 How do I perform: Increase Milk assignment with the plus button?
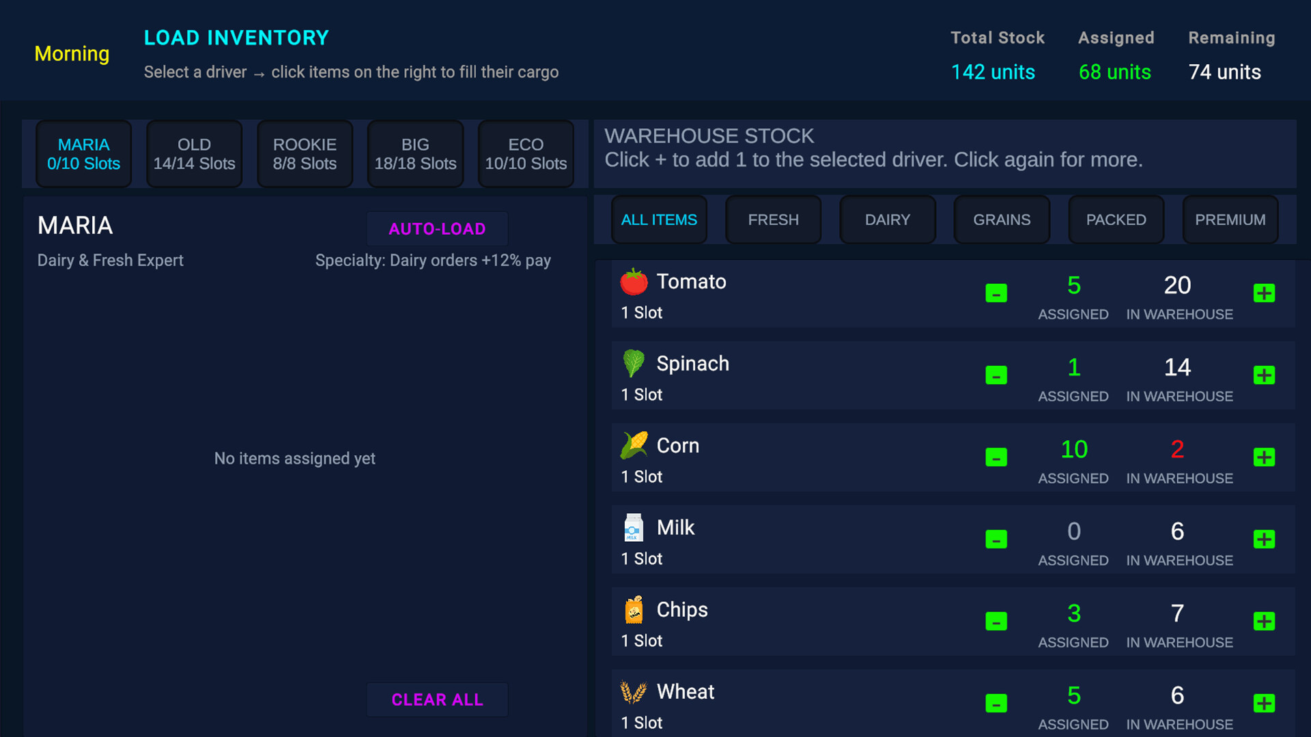coord(1264,539)
